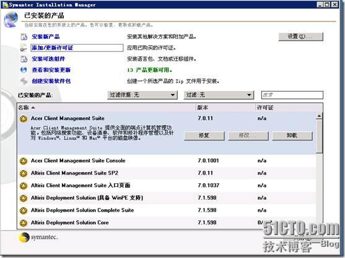This screenshot has height=258, width=345.
Task: Open the 过滤: 无 dropdown
Action: tap(219, 95)
